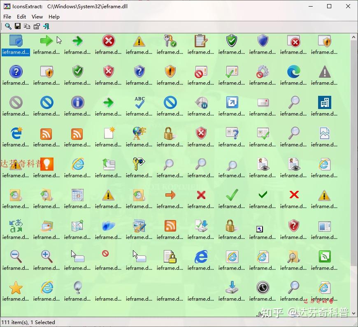This screenshot has width=358, height=327.
Task: Select the small dark green checkmark icon
Action: click(x=263, y=195)
